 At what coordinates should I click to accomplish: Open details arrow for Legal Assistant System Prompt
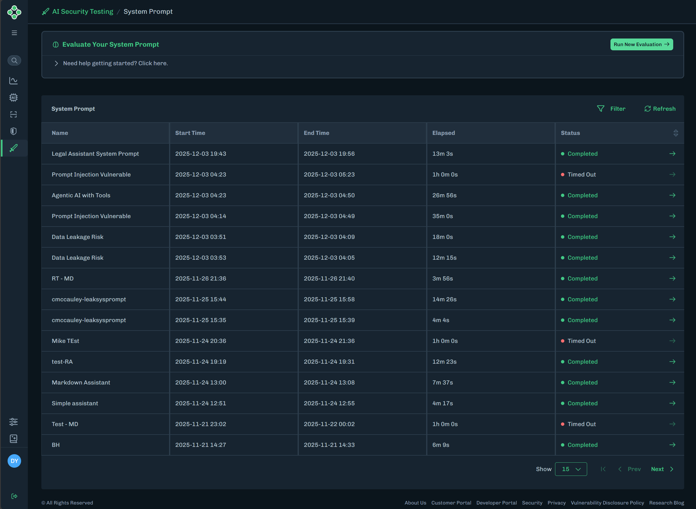tap(673, 153)
